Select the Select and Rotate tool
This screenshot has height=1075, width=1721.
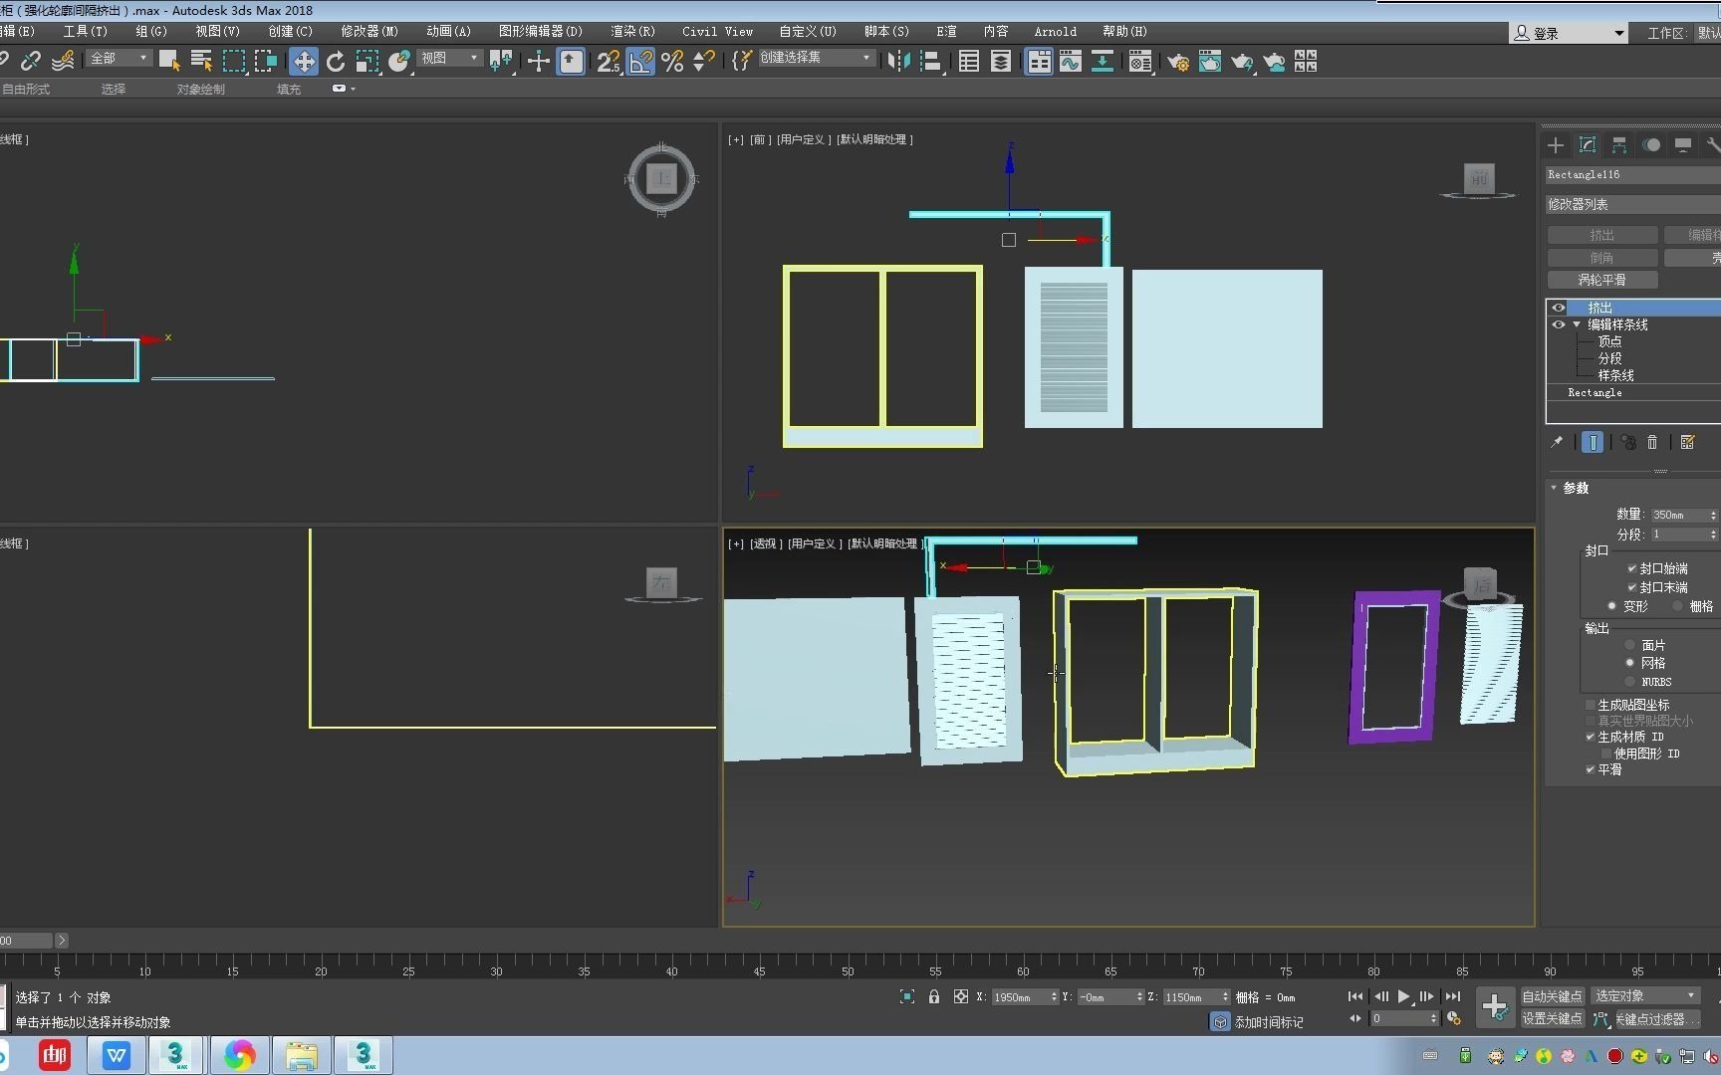336,62
